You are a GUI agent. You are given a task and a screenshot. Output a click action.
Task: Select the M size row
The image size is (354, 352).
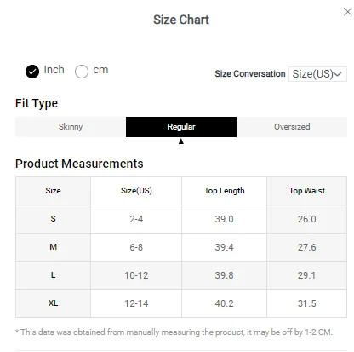tap(181, 247)
